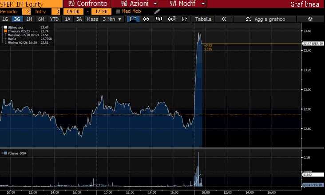
Task: Open the 96) Azioni menu
Action: [x=135, y=4]
